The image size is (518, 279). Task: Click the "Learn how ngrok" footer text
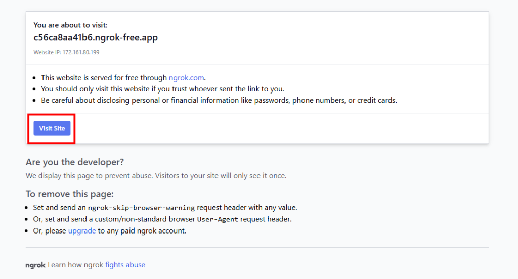(x=75, y=265)
